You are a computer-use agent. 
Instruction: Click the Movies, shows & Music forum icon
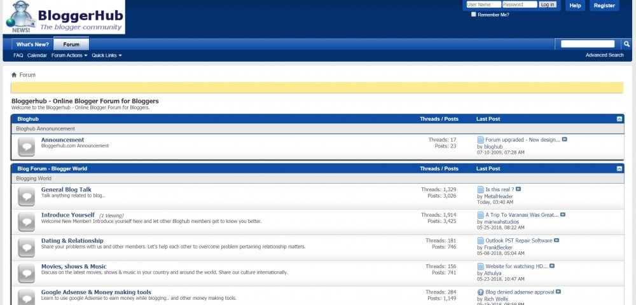26,273
